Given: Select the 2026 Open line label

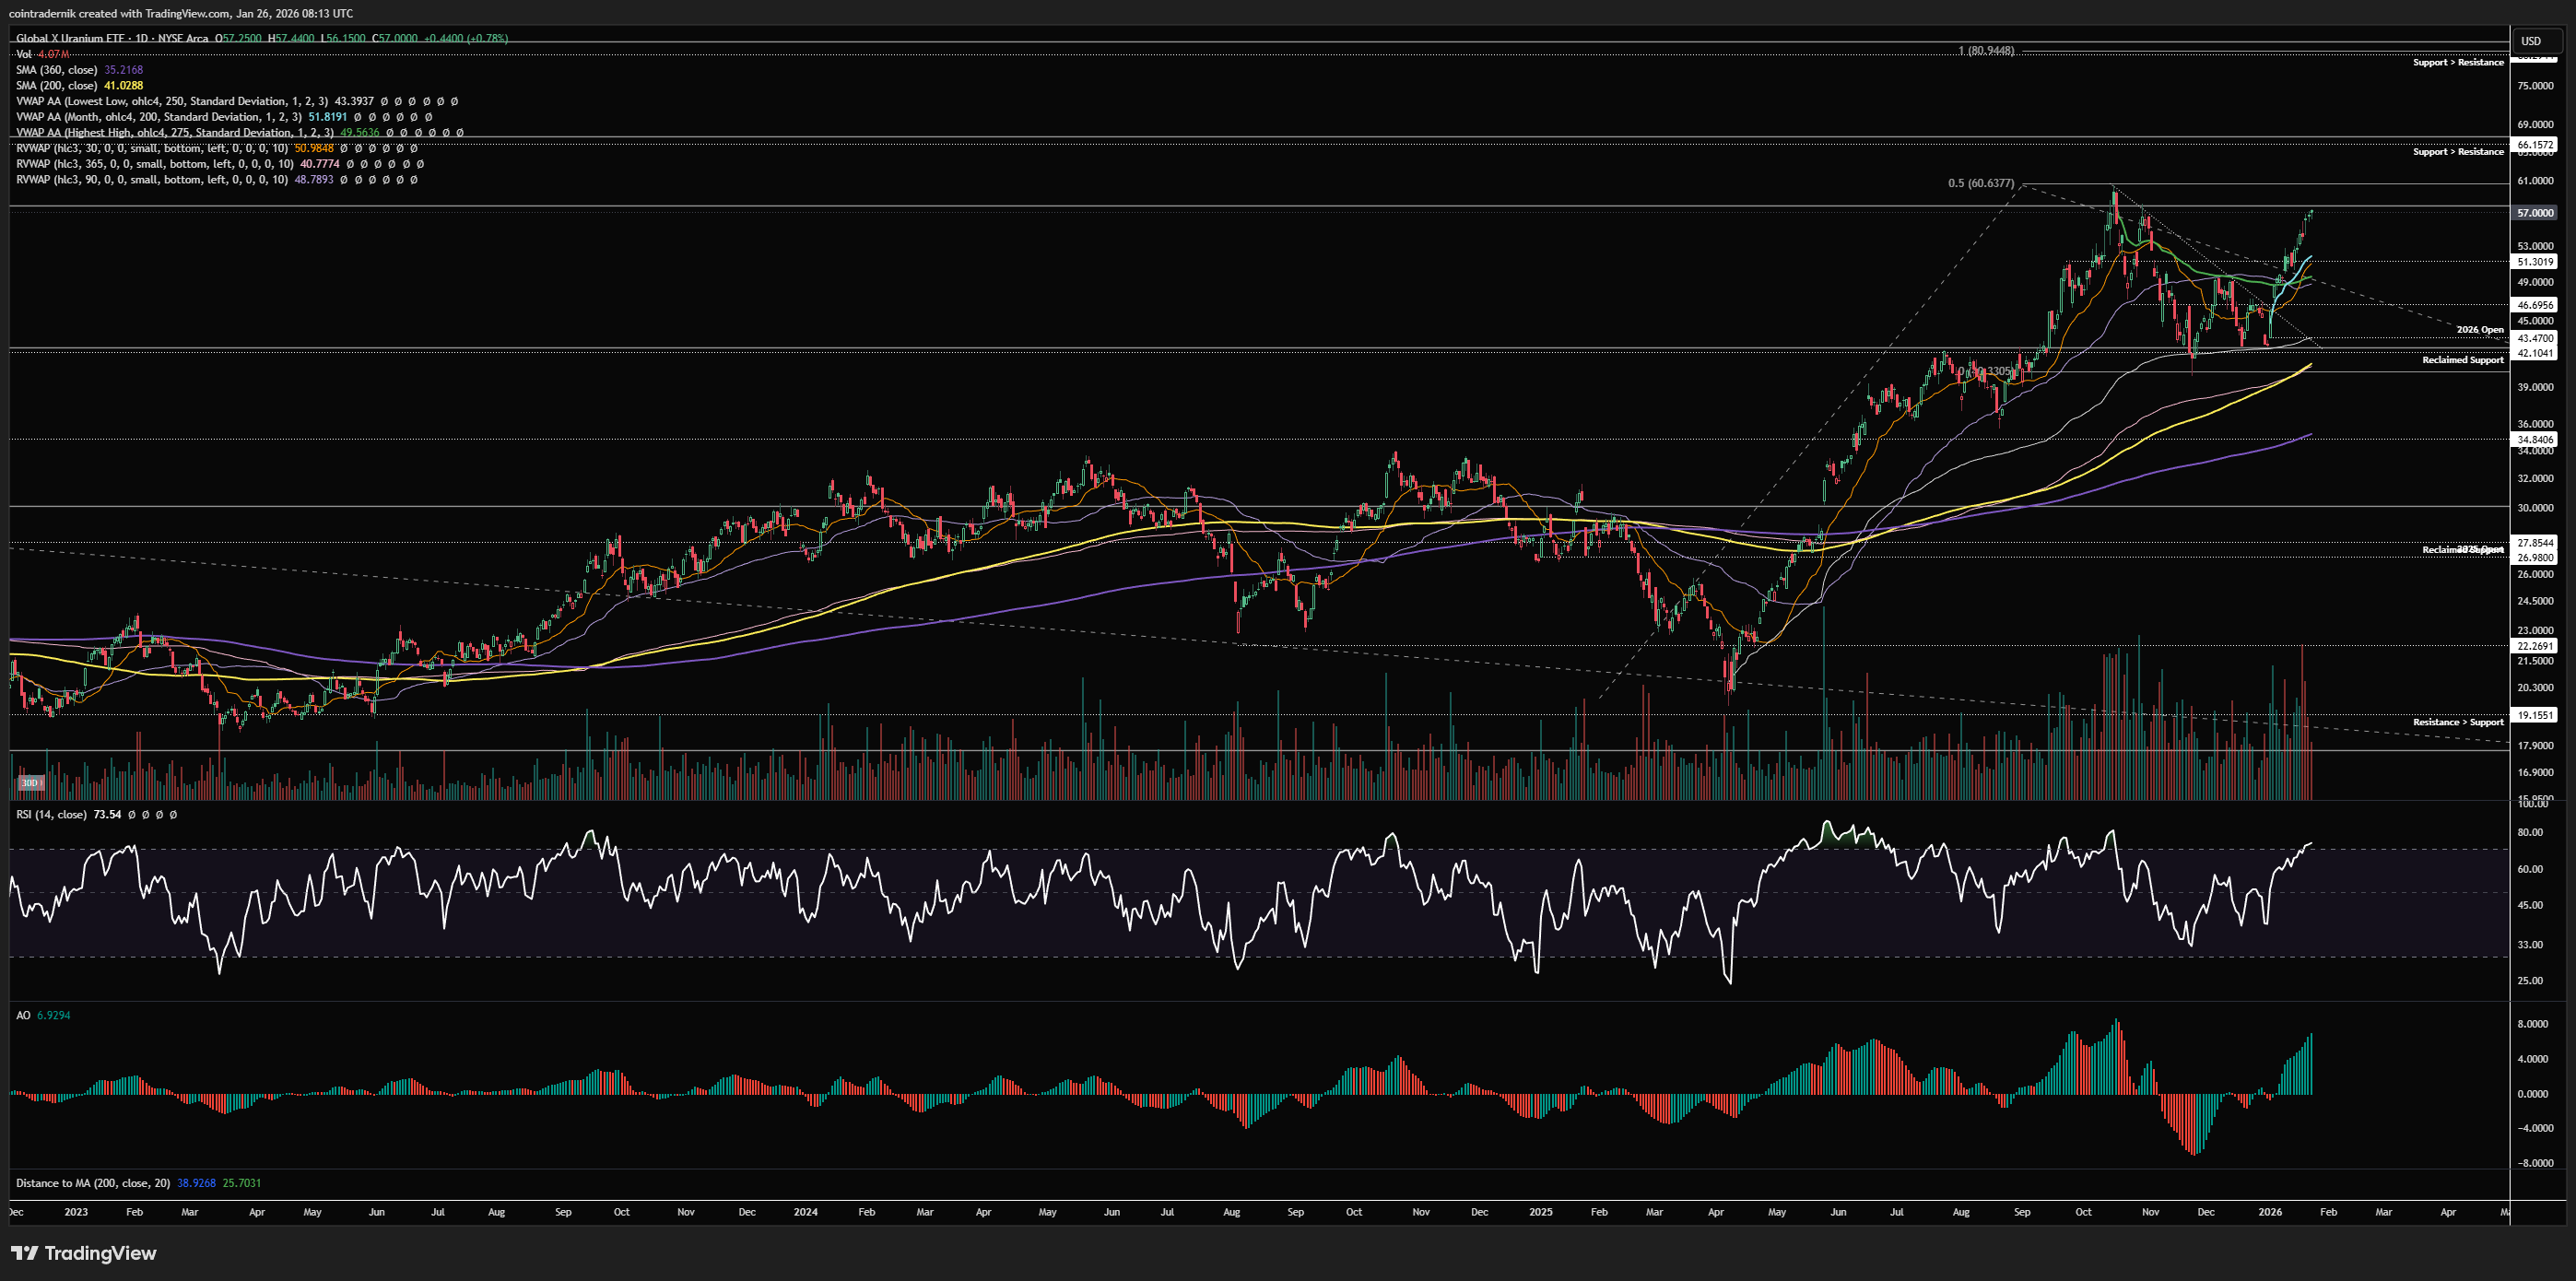Looking at the screenshot, I should (x=2479, y=330).
